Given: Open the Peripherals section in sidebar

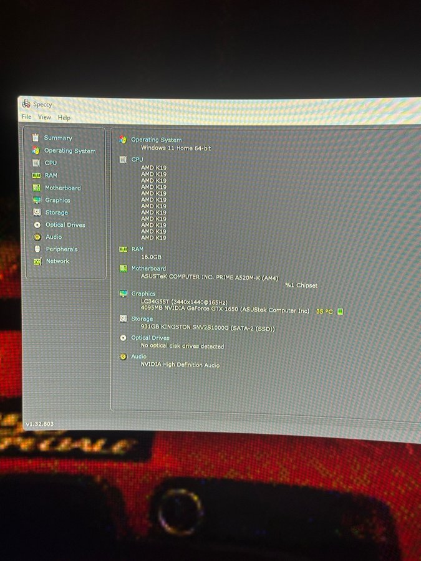Looking at the screenshot, I should 61,249.
